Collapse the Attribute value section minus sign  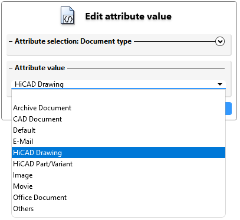click(11, 68)
